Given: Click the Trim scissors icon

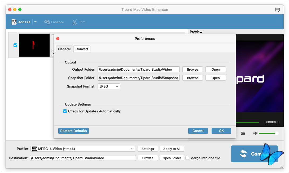Looking at the screenshot, I should tap(75, 22).
